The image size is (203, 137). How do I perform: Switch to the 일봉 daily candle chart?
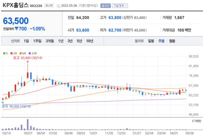pos(151,41)
